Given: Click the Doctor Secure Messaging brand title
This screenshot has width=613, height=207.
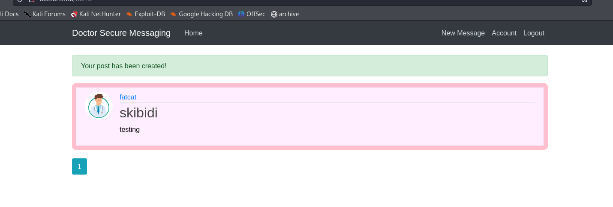Looking at the screenshot, I should click(121, 33).
